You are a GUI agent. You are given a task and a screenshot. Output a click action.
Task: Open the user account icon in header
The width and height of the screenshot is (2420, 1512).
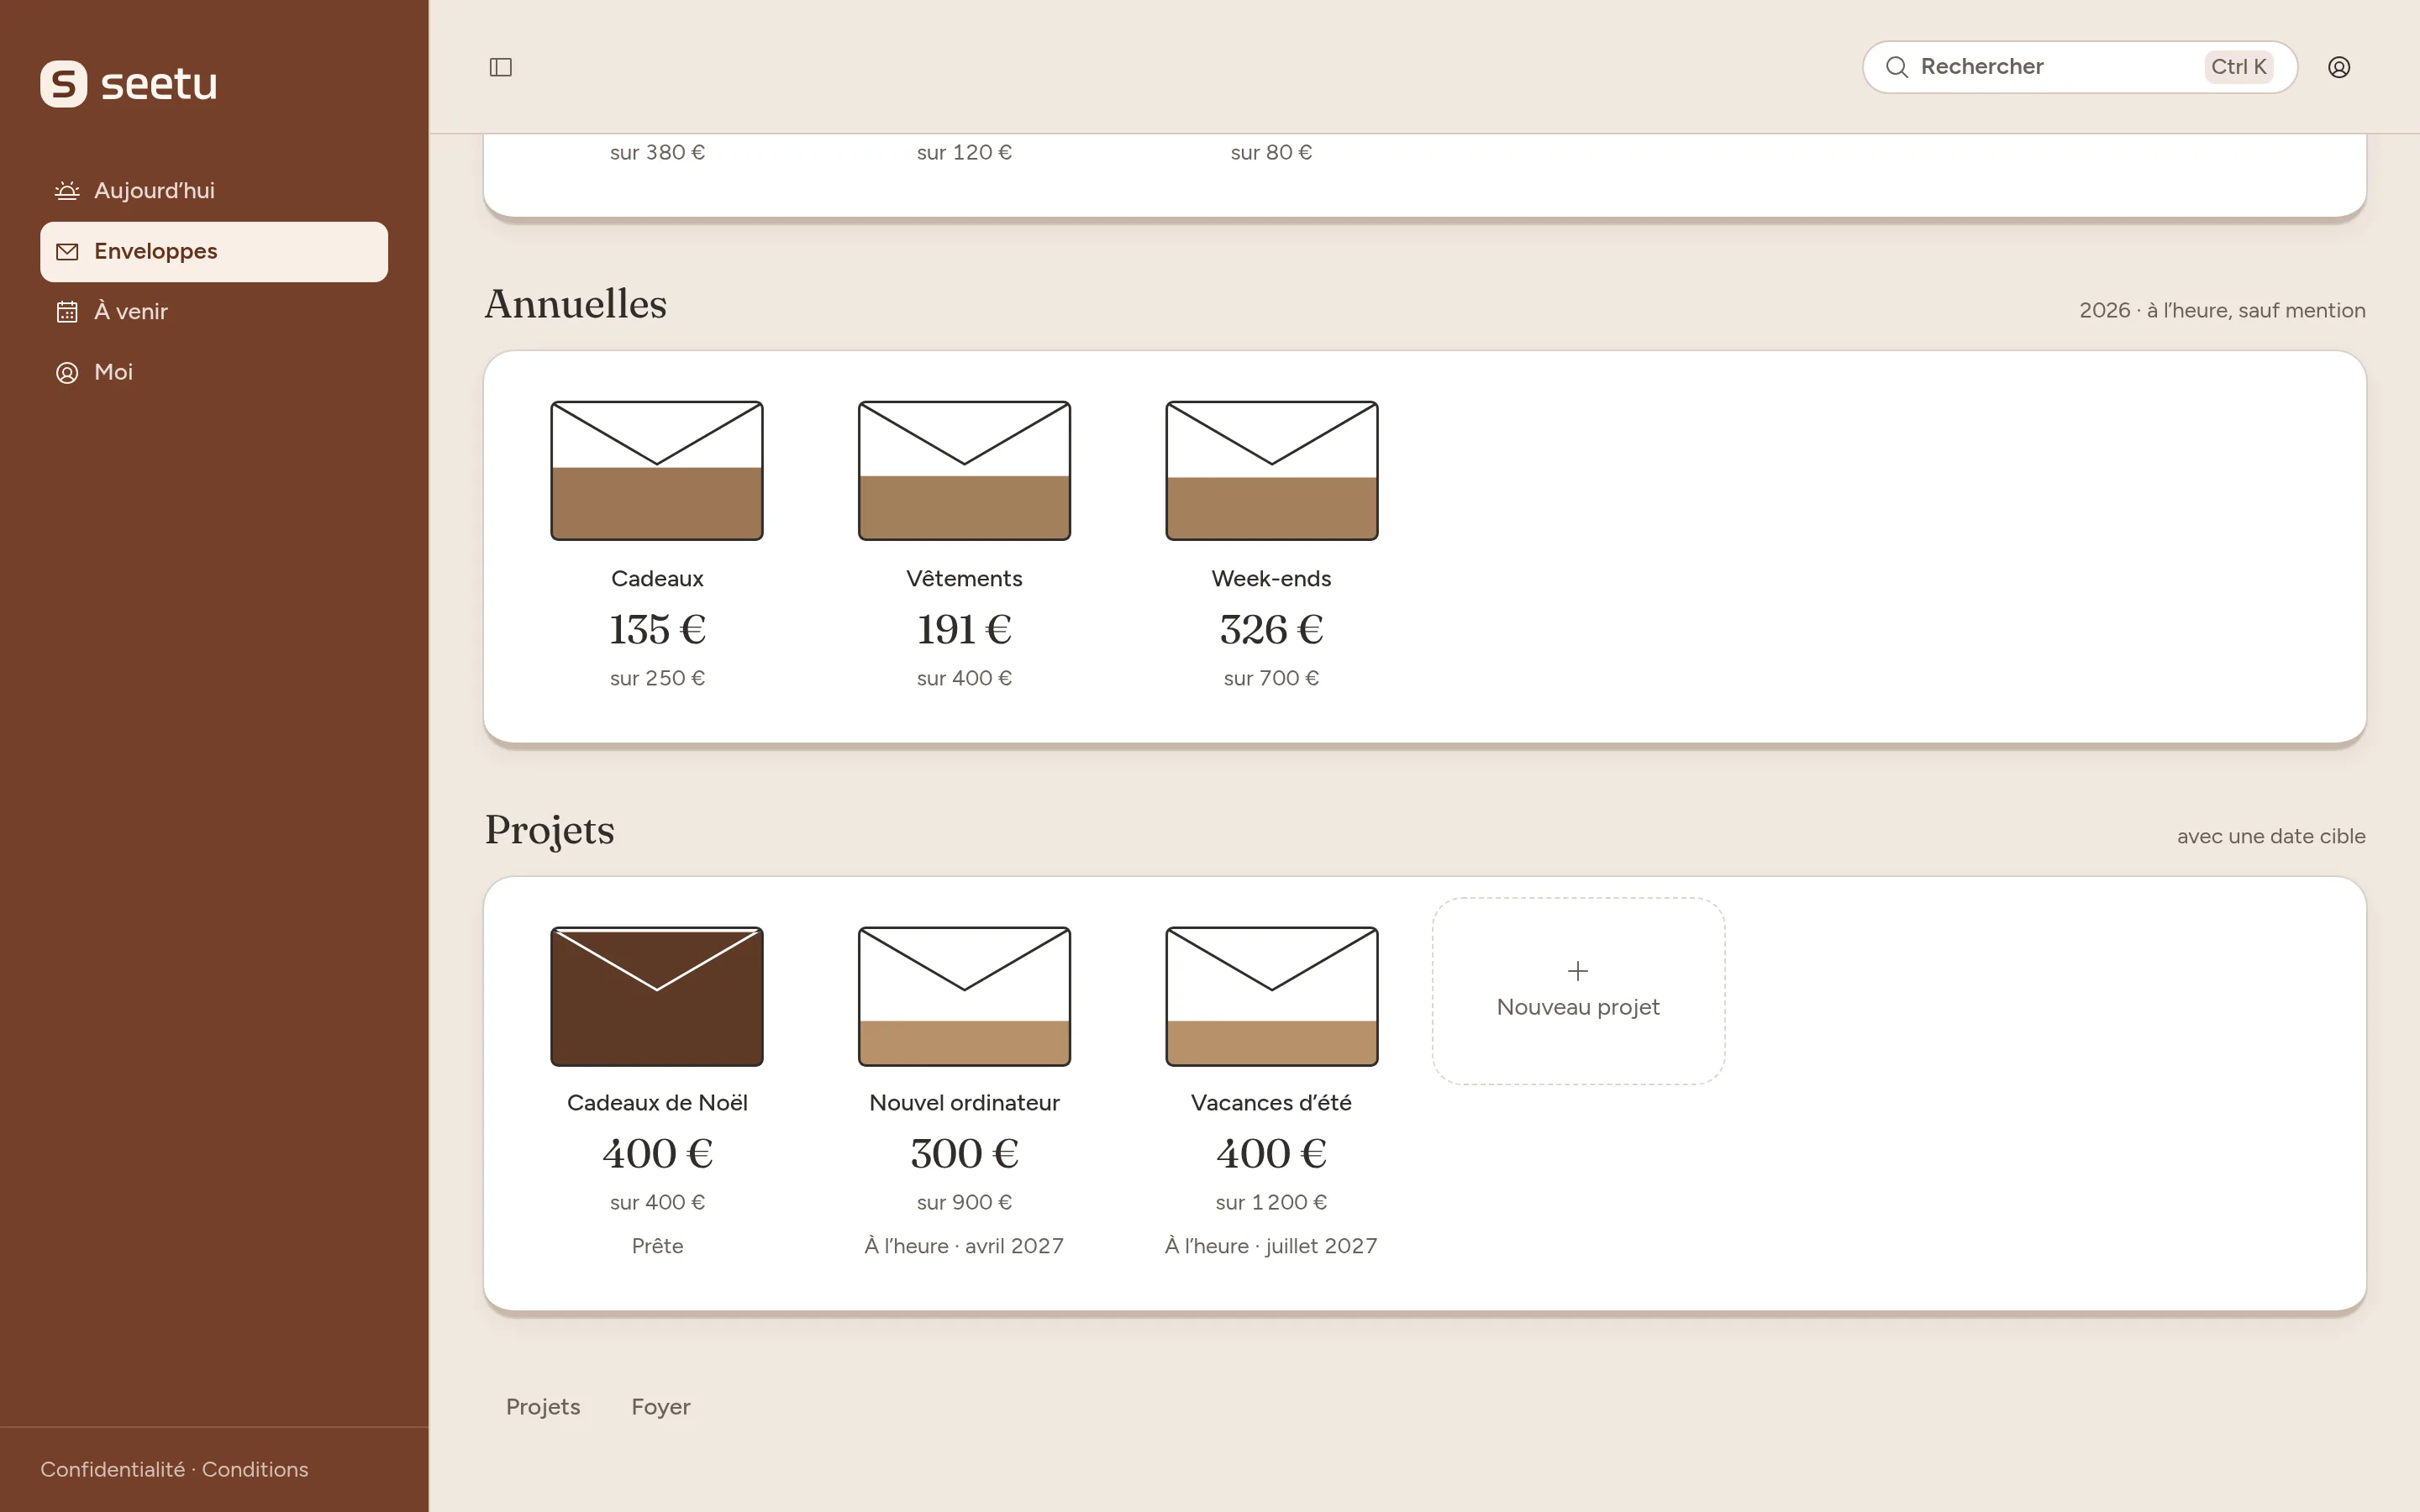click(2339, 67)
